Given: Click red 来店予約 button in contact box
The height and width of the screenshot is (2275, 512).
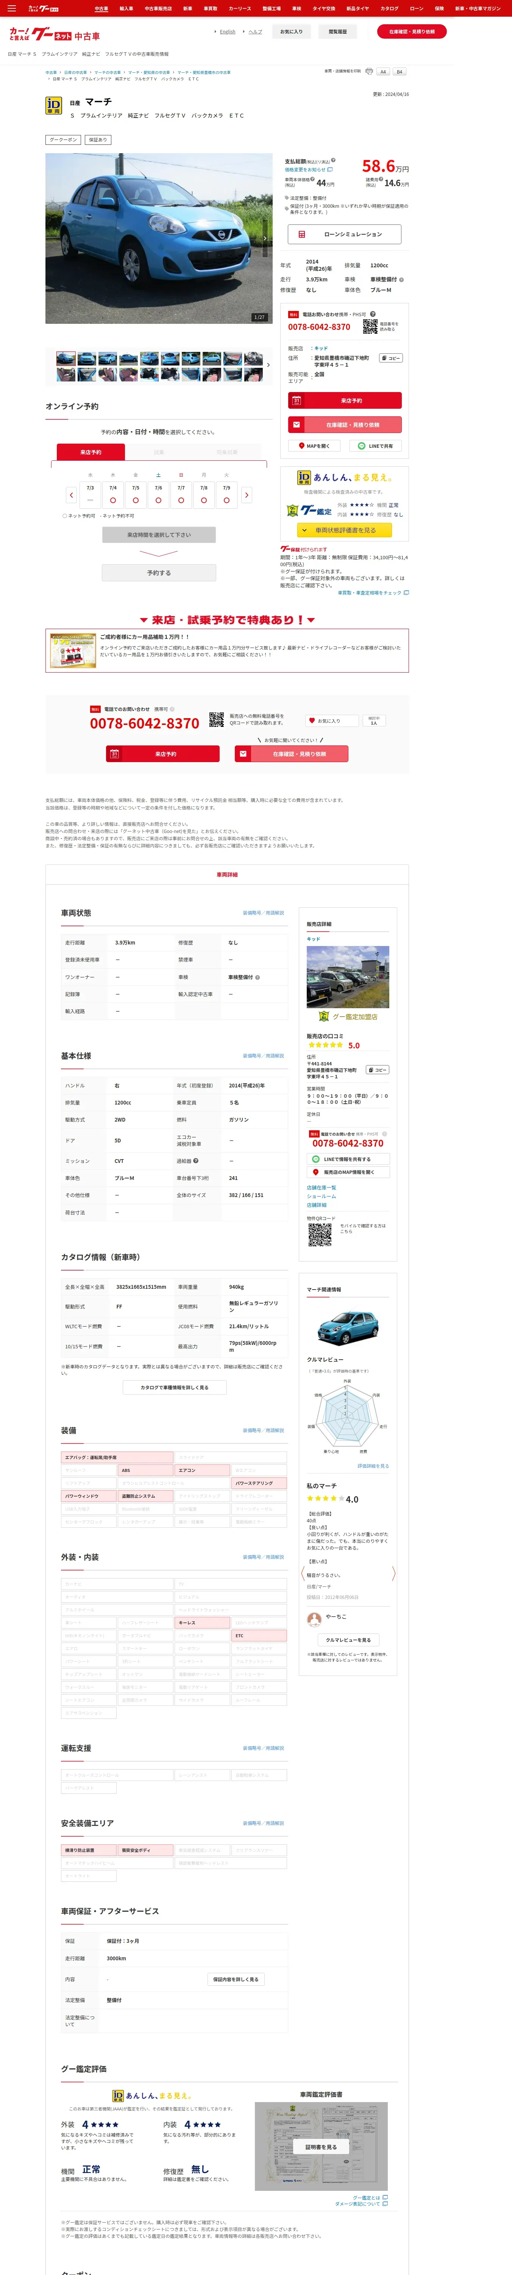Looking at the screenshot, I should pos(345,400).
